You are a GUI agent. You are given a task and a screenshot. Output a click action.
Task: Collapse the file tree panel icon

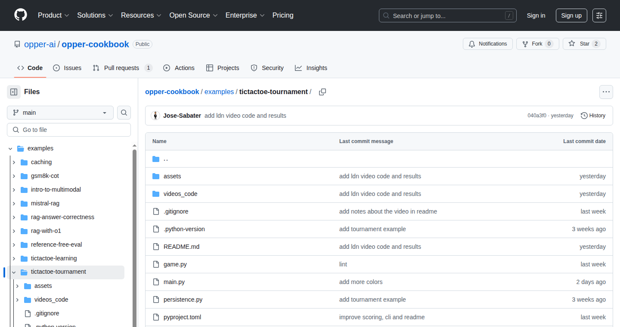[x=14, y=92]
